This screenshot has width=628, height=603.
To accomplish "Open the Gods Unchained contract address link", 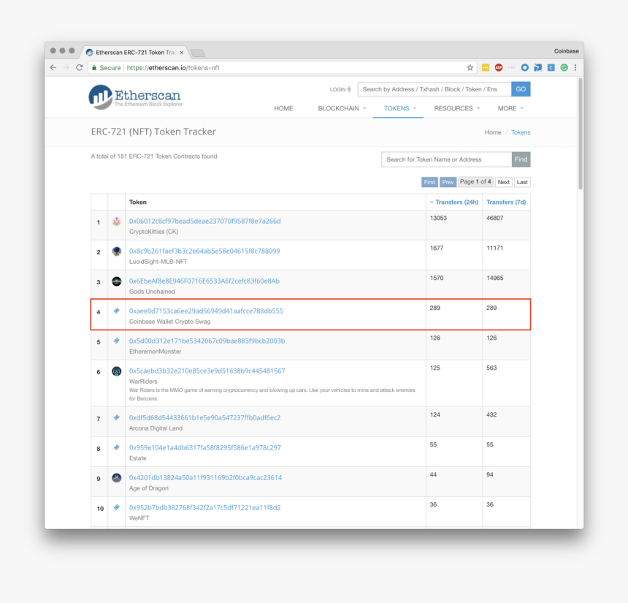I will (204, 281).
